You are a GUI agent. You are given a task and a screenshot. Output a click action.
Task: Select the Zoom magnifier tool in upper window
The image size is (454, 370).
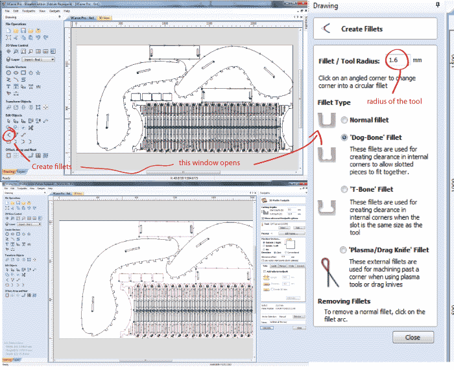16,51
